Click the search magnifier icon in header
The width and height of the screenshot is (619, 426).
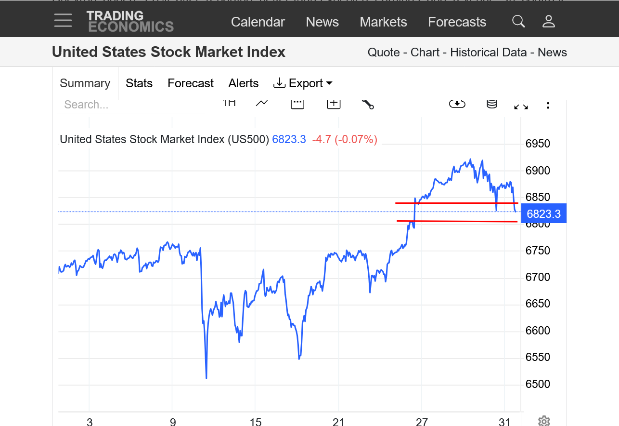tap(518, 21)
